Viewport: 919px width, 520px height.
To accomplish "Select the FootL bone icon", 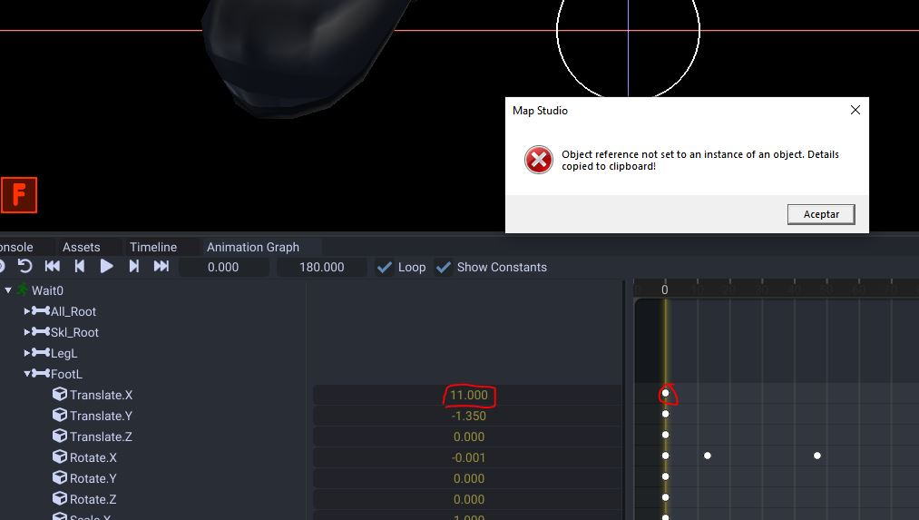I will tap(41, 374).
